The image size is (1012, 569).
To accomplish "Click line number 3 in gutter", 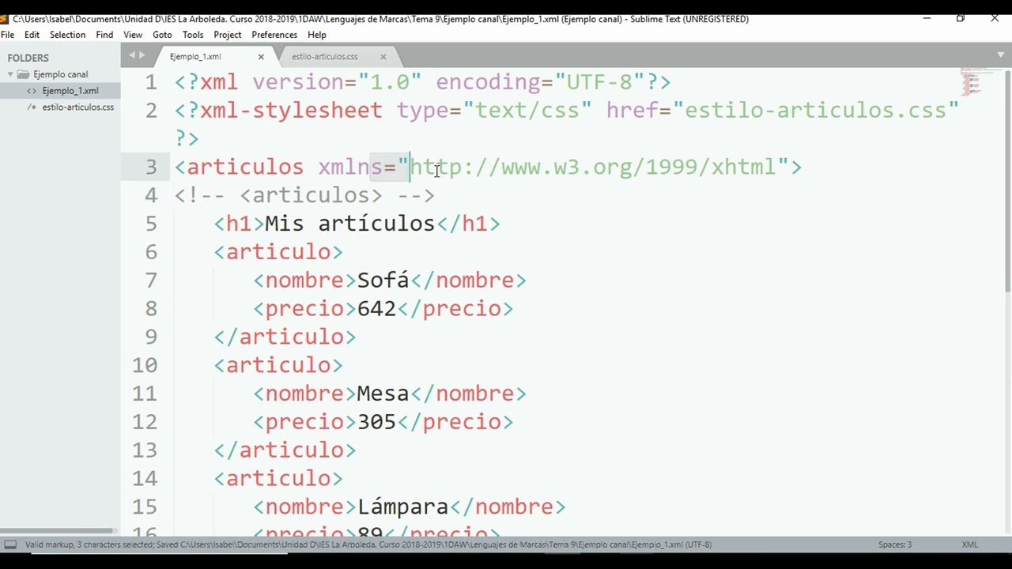I will pos(151,167).
